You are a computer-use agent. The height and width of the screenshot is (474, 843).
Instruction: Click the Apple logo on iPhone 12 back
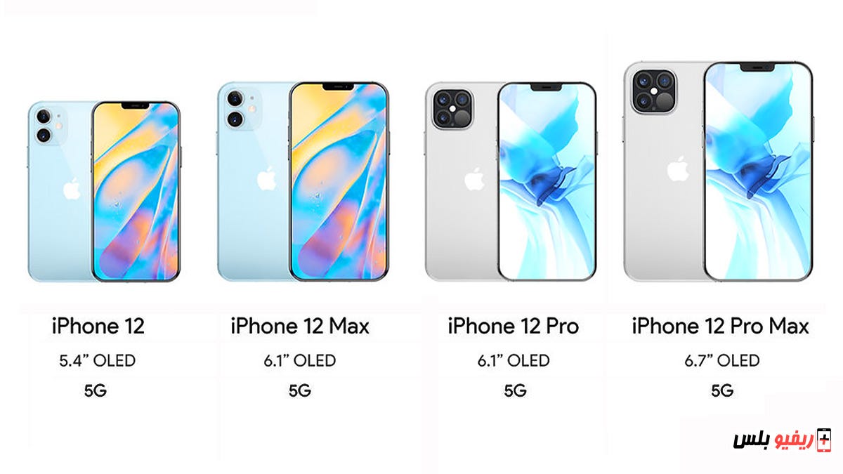[72, 189]
